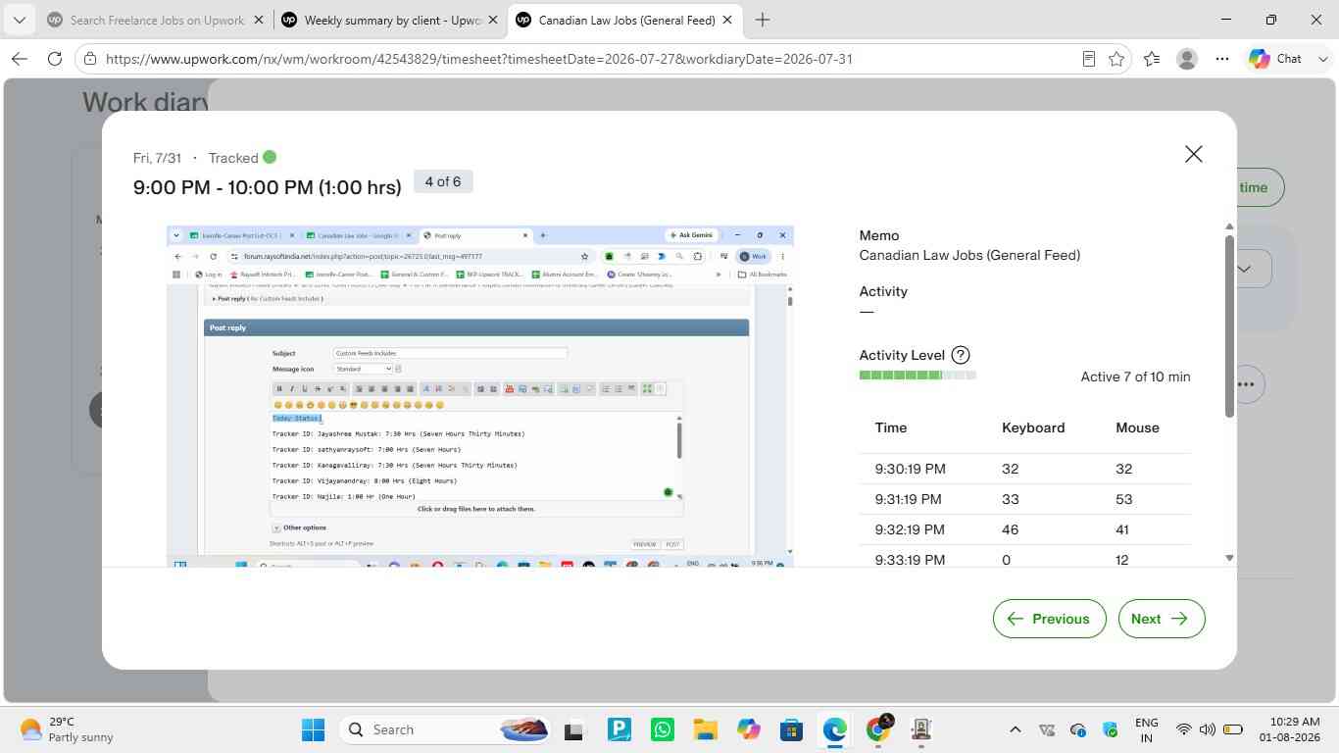The height and width of the screenshot is (753, 1339).
Task: Close the work diary dialog with X icon
Action: 1193,154
